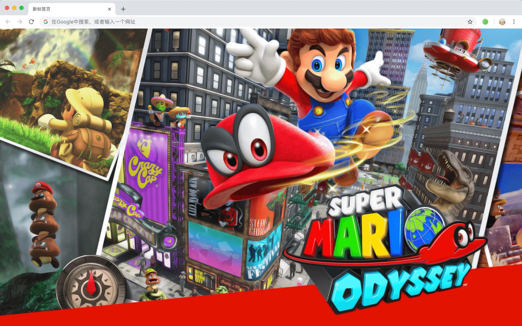Select the 新标签页 tab
The height and width of the screenshot is (326, 522).
click(x=71, y=9)
